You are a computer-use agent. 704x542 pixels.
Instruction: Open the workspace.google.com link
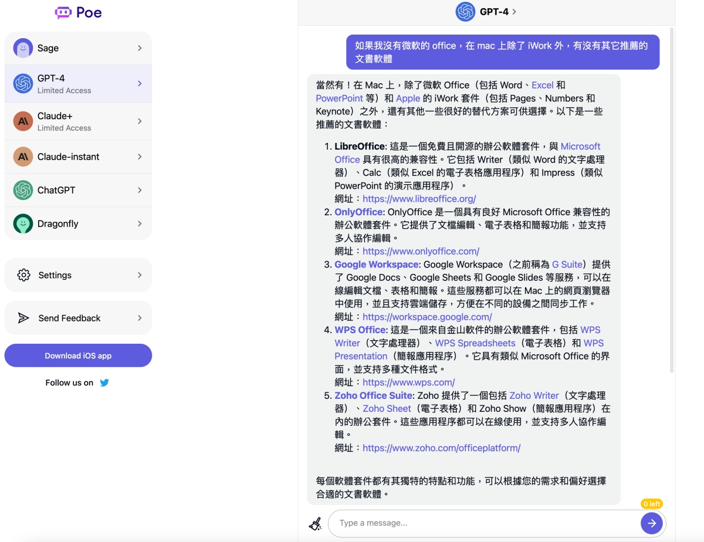(427, 317)
